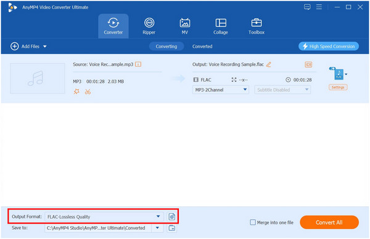
Task: Open the feedback message icon
Action: [x=307, y=7]
